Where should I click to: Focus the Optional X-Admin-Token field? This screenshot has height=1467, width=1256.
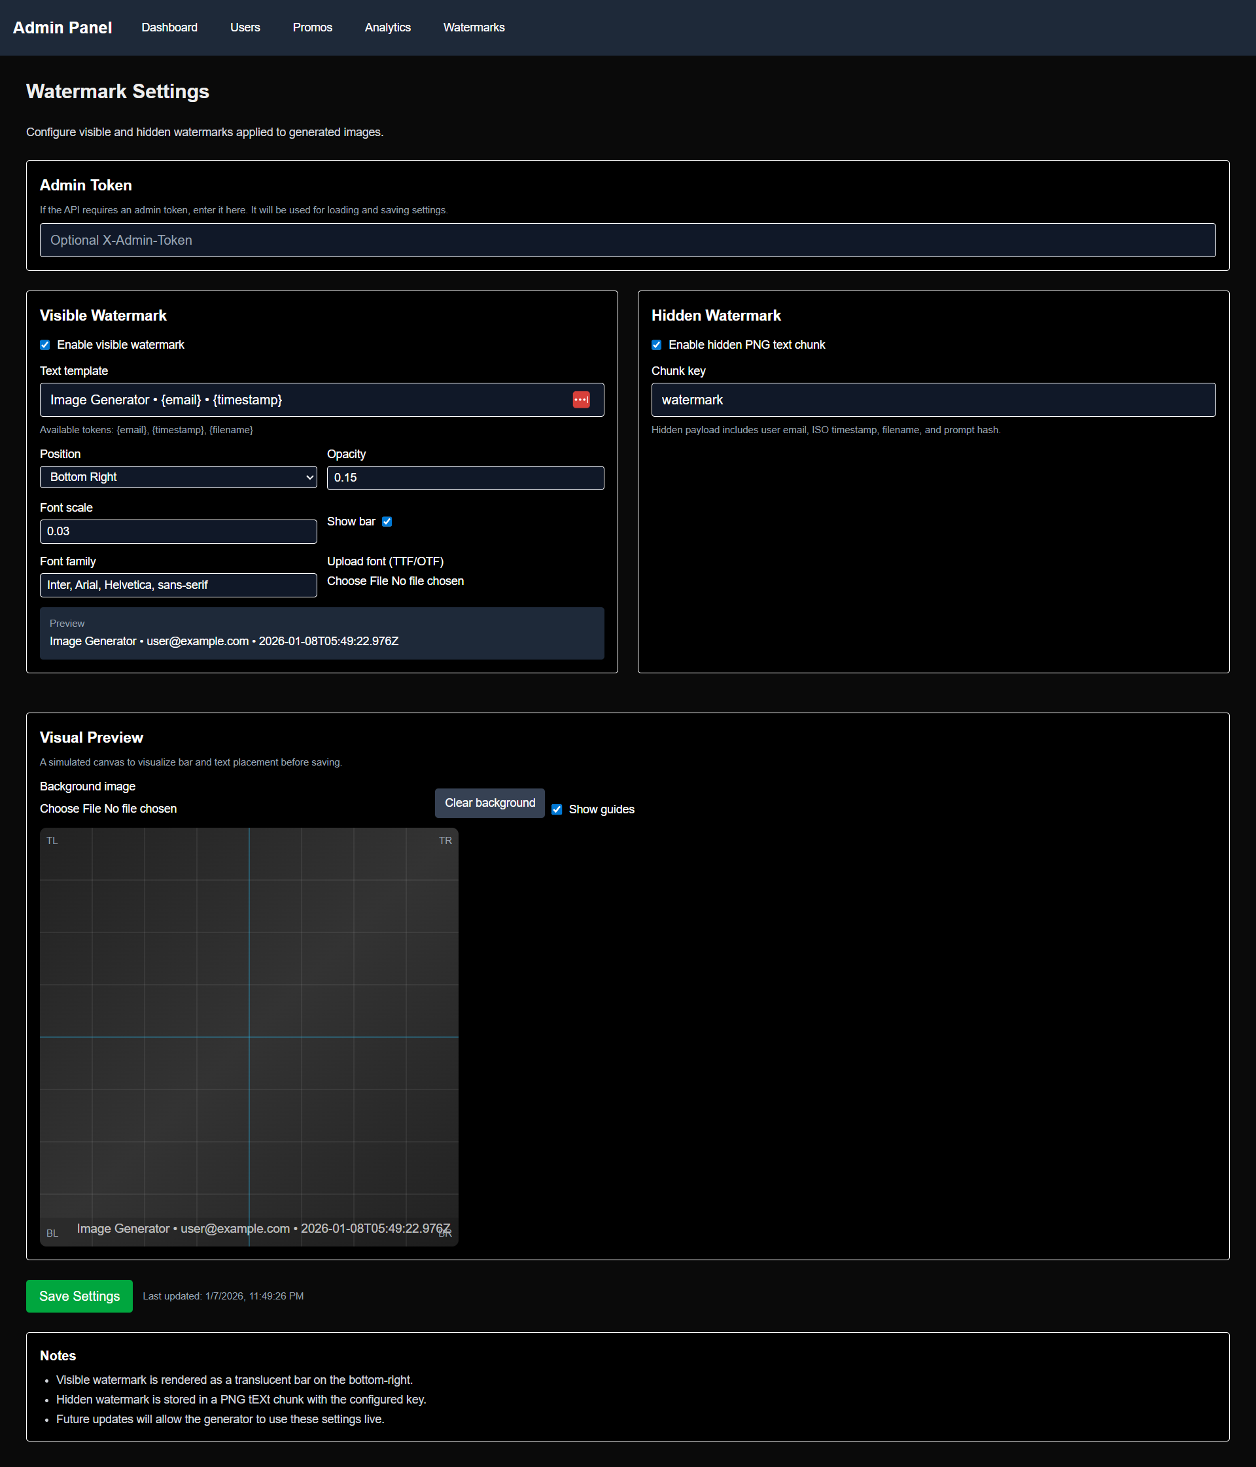(x=627, y=240)
